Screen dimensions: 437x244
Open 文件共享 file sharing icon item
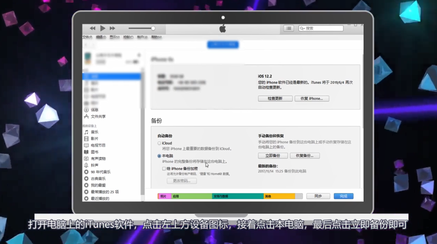pos(86,116)
